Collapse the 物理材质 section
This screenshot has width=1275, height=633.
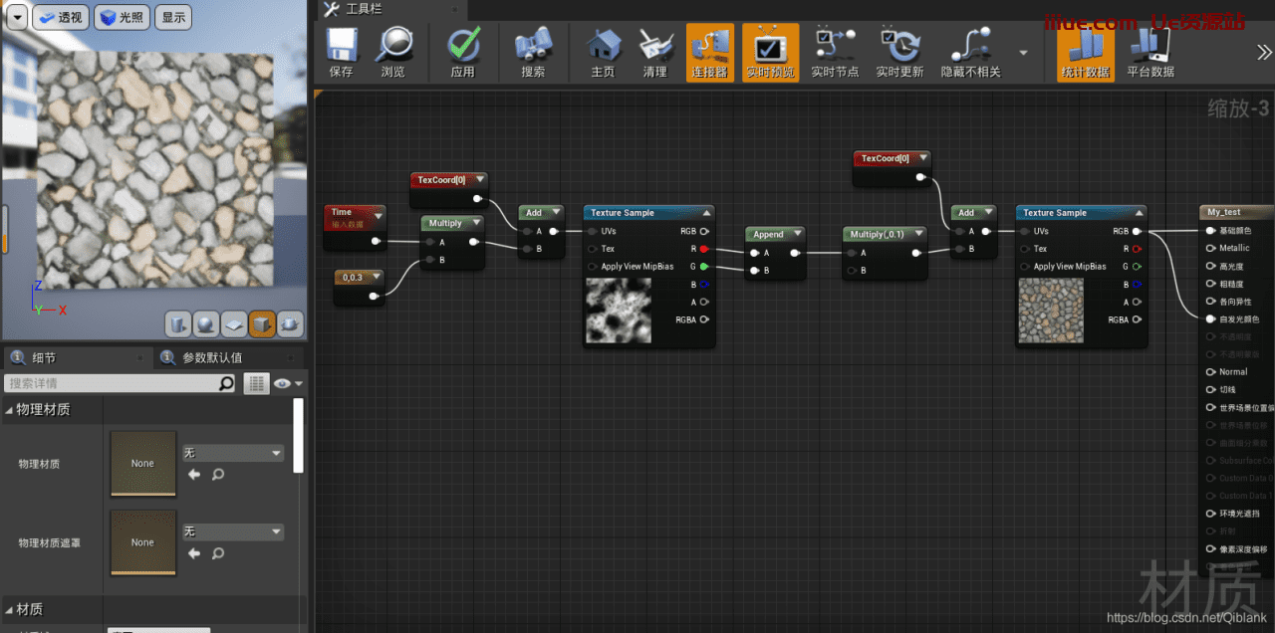10,410
